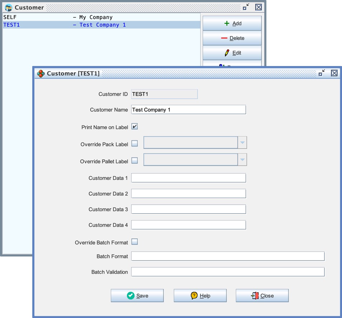Restore down the Customer list window

point(246,7)
